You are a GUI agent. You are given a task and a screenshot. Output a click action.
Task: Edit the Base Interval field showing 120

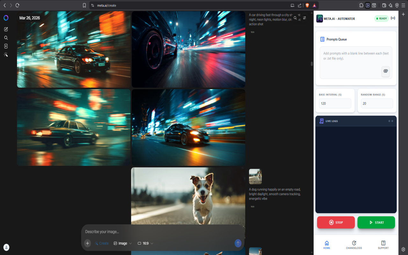coord(335,103)
